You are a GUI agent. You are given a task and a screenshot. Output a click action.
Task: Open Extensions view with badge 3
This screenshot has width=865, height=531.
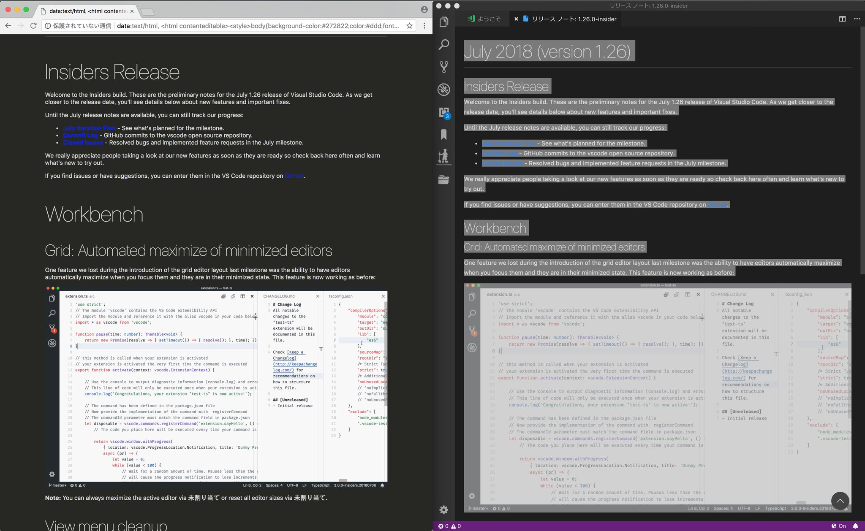tap(443, 112)
